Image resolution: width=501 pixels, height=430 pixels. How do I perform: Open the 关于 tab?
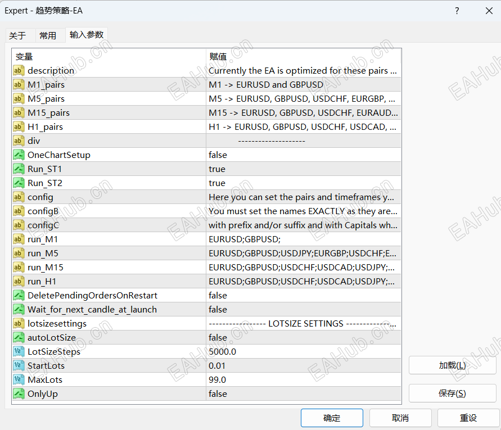click(20, 35)
